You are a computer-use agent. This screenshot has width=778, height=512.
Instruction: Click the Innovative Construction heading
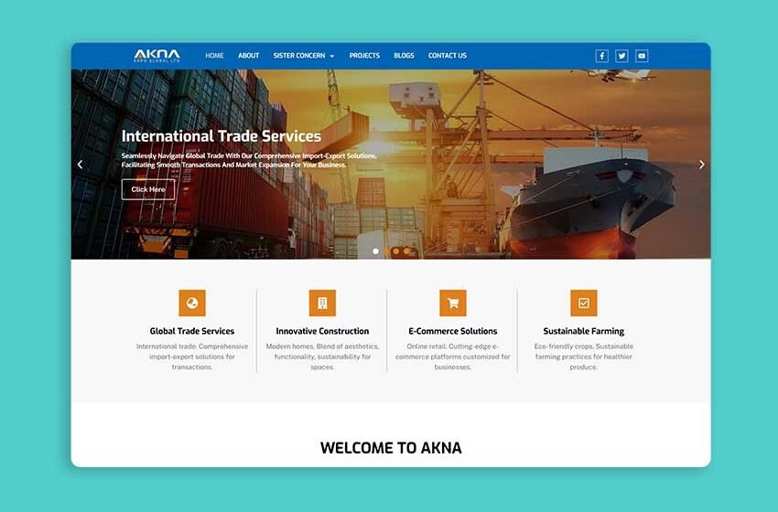(x=322, y=331)
